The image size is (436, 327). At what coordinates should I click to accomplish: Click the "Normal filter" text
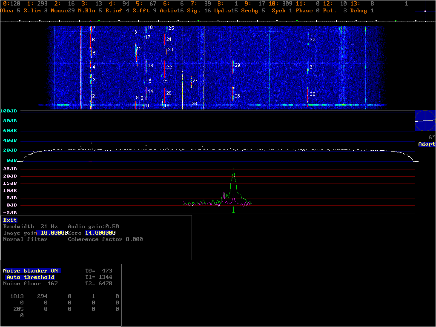tap(25, 239)
